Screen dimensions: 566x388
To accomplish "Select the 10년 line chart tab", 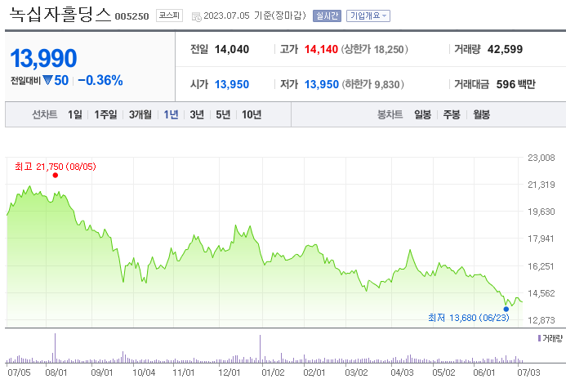I will [252, 115].
